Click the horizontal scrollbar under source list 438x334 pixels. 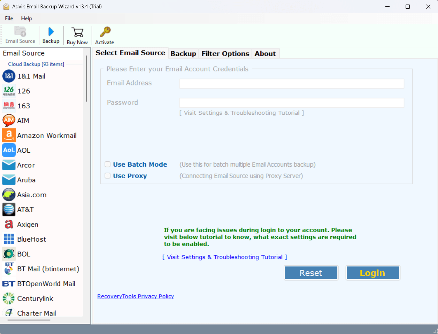[29, 320]
